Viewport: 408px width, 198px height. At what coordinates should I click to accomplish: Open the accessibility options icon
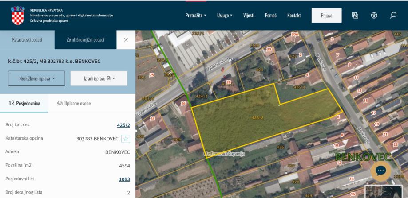pyautogui.click(x=374, y=16)
